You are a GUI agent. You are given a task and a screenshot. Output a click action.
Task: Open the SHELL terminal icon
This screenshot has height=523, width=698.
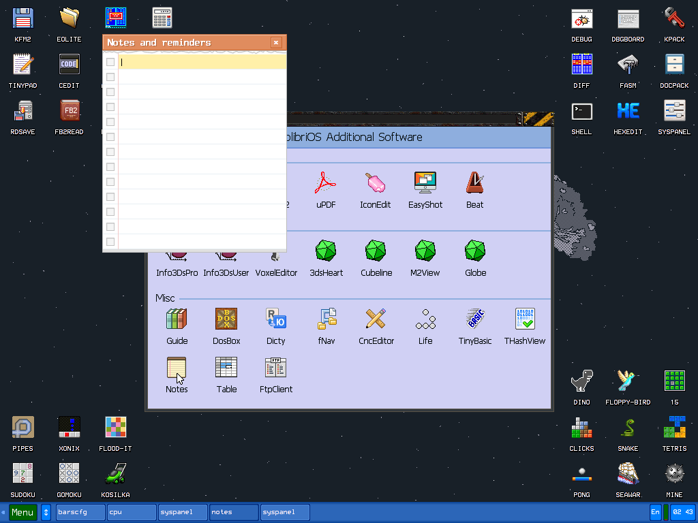(582, 111)
